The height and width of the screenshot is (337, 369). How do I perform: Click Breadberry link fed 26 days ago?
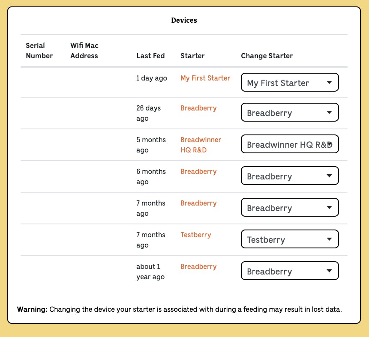[x=198, y=108]
